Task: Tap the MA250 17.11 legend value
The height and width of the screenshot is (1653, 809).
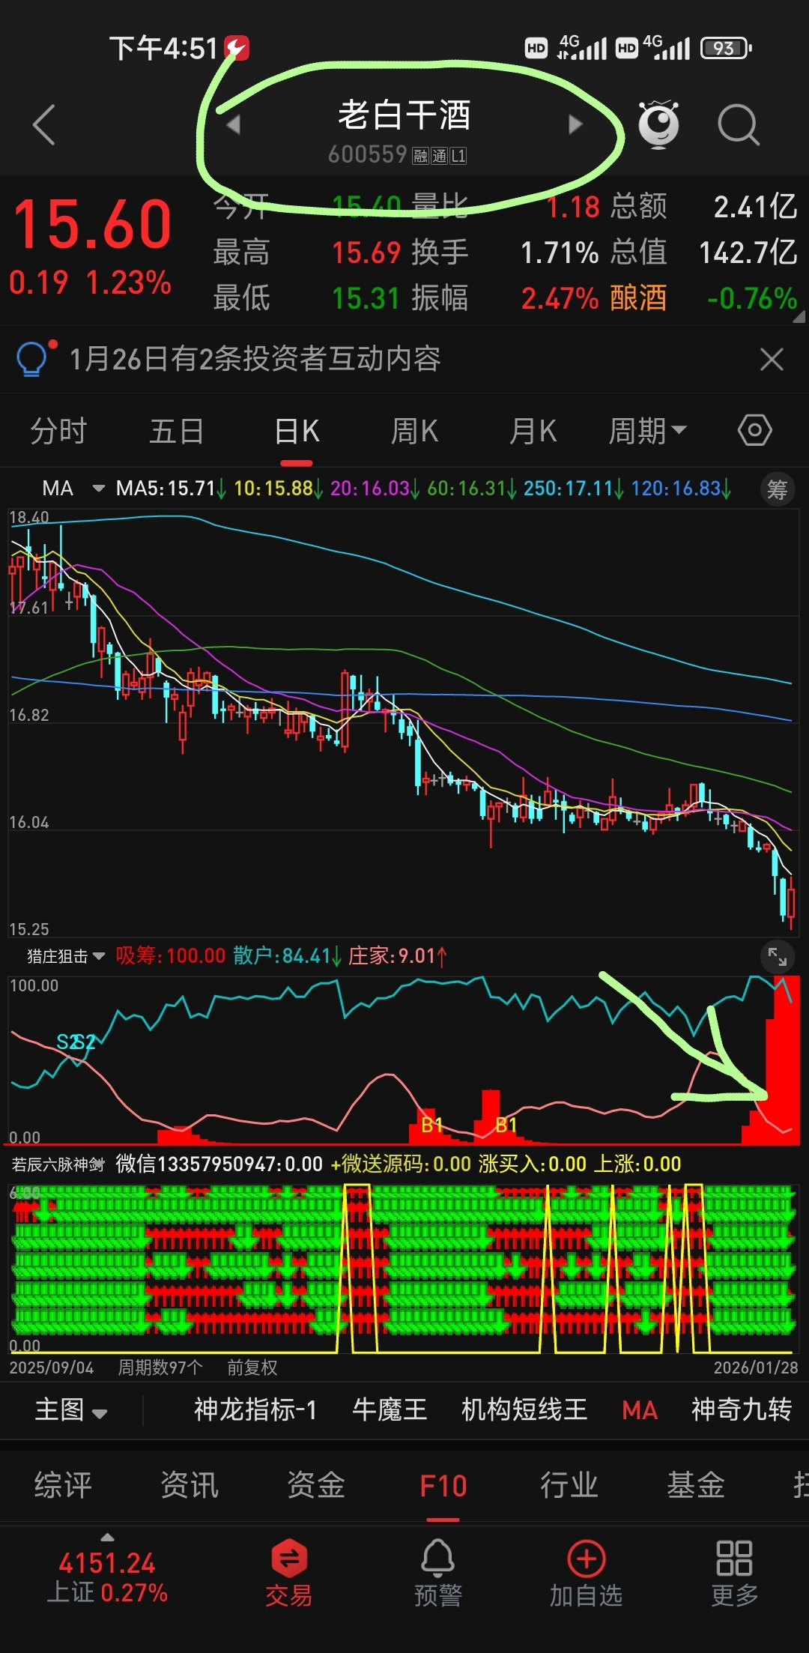Action: pyautogui.click(x=572, y=489)
